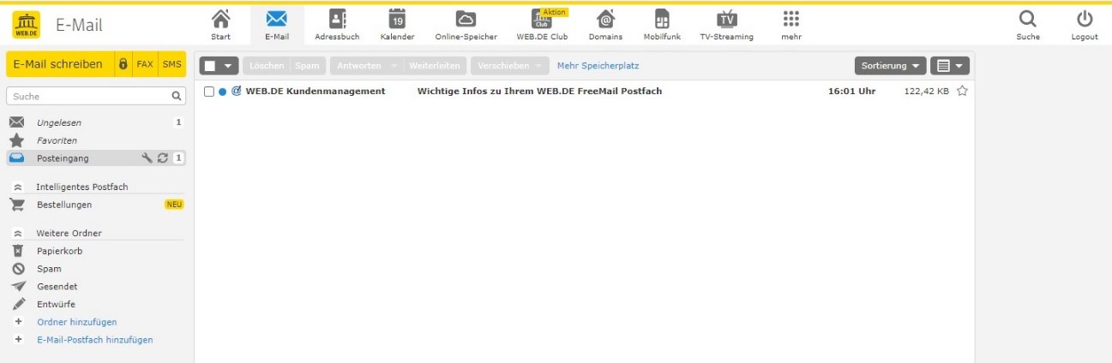Click E-Mail-Postfach hinzufügen link
The height and width of the screenshot is (363, 1112).
94,340
